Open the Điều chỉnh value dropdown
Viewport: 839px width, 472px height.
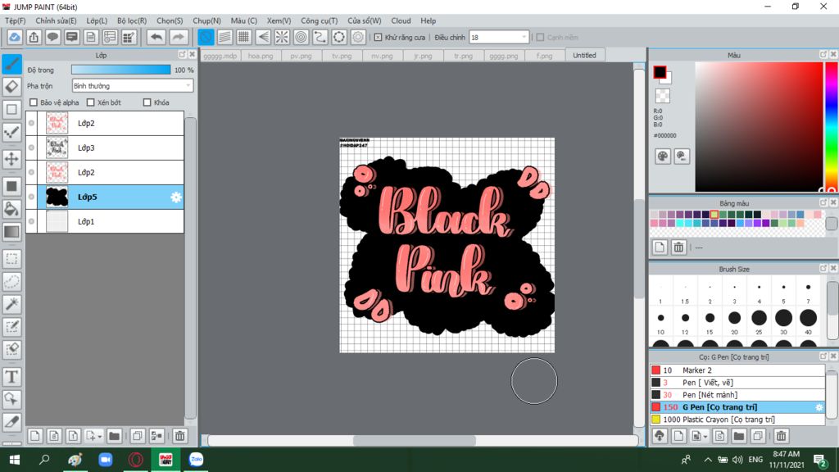tap(499, 38)
